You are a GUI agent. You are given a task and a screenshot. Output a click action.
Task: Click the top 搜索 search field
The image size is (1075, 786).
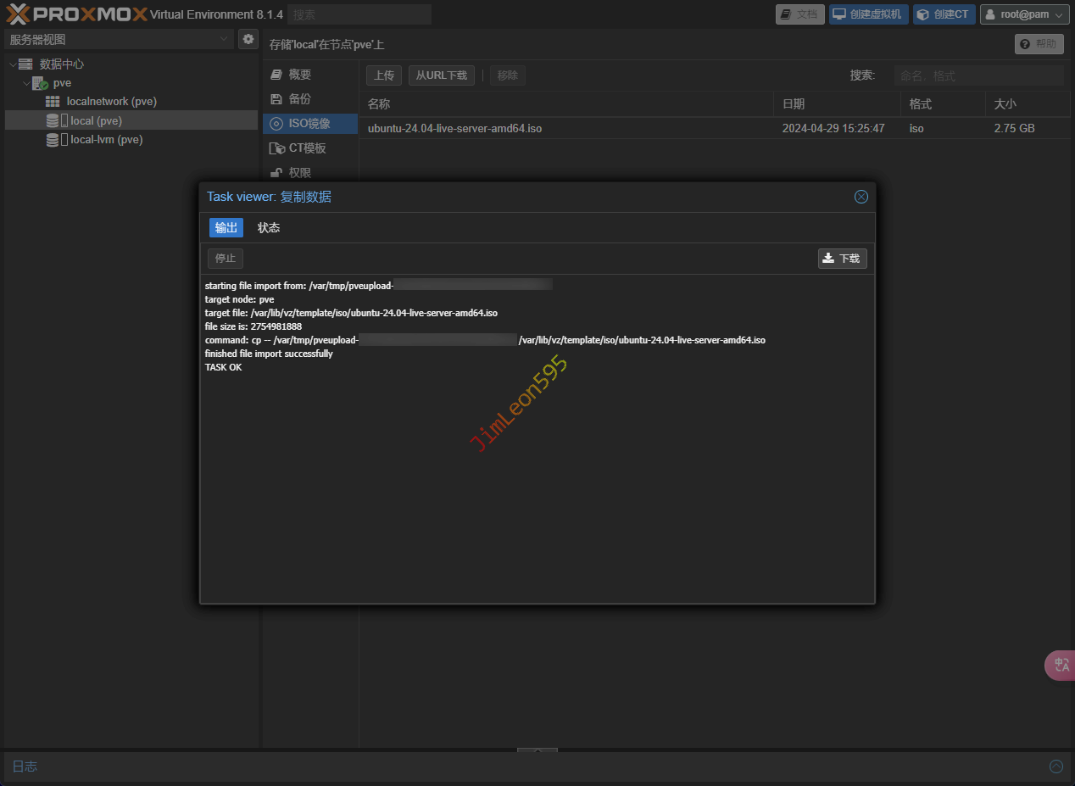click(359, 14)
